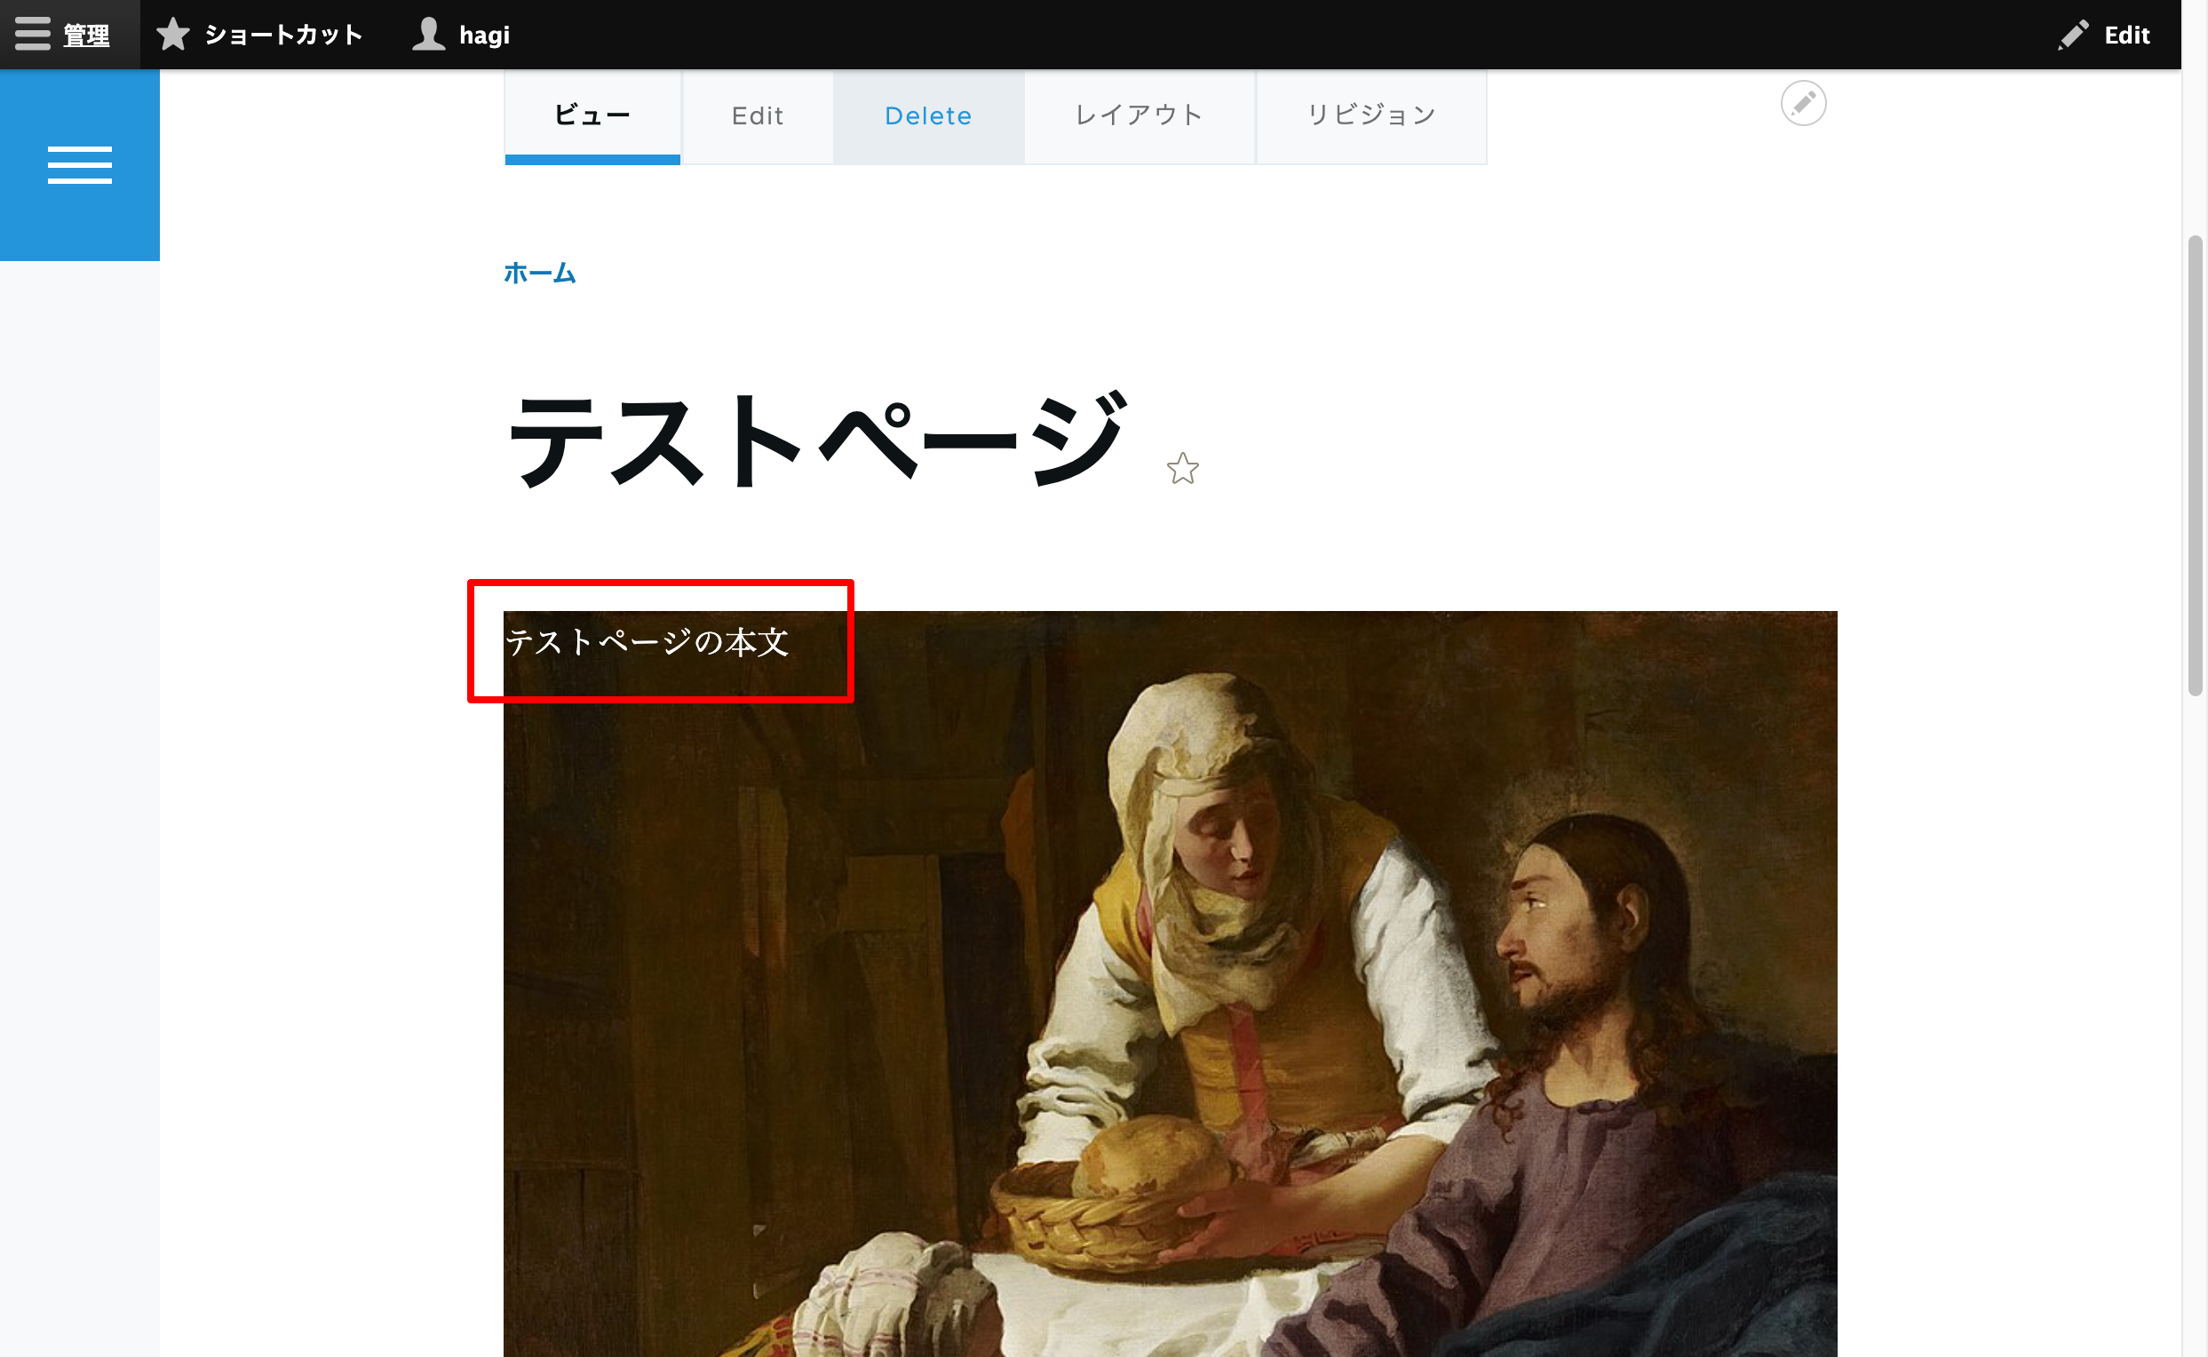Open the 管理 admin menu icon
Screen dimensions: 2208x1357
point(32,34)
